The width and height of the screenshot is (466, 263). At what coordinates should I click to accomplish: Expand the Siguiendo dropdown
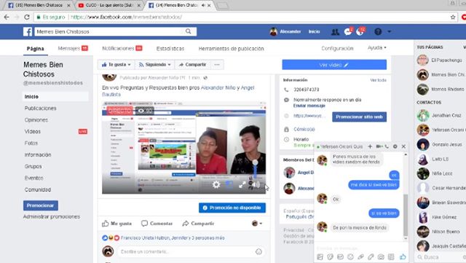click(x=154, y=65)
